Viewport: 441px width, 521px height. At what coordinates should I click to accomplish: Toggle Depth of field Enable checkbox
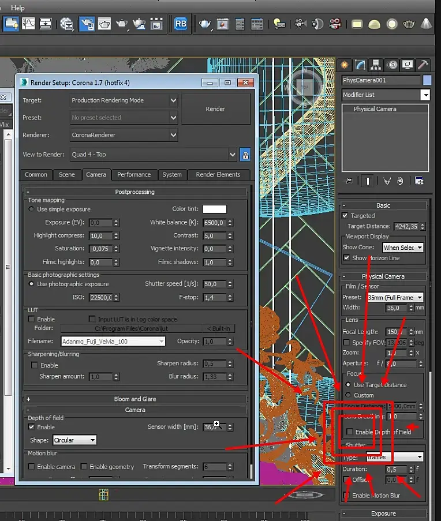[31, 427]
